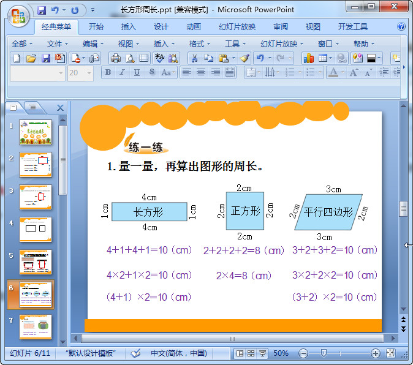The image size is (413, 365).
Task: Zoom out with the minus button
Action: pyautogui.click(x=303, y=353)
